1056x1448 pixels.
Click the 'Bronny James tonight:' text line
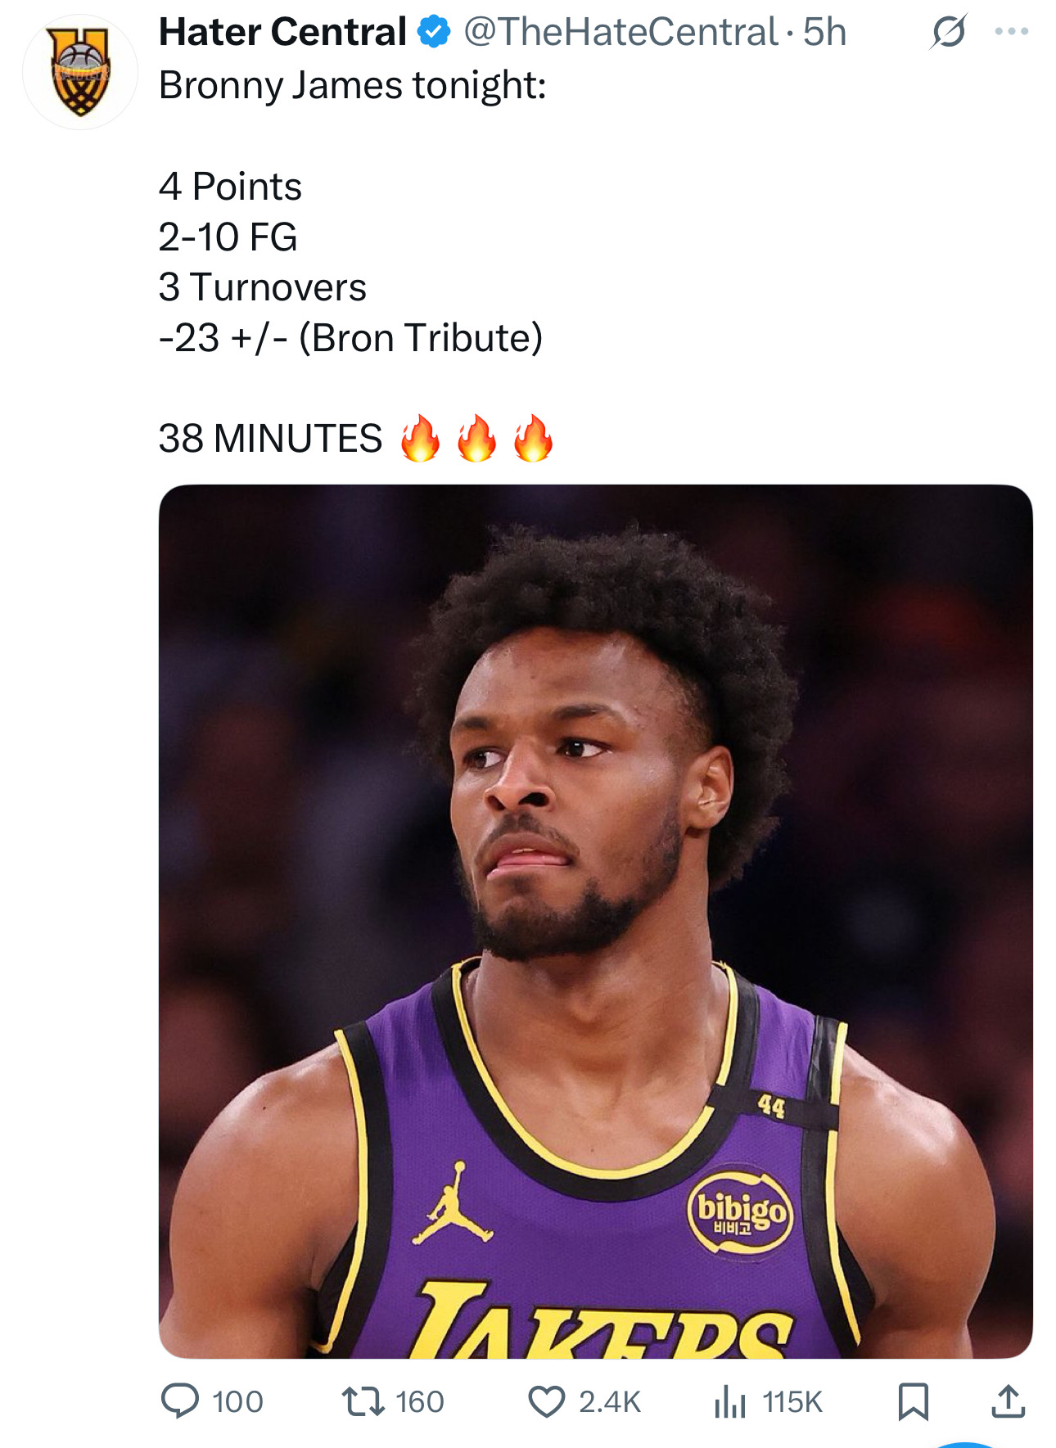[x=352, y=85]
